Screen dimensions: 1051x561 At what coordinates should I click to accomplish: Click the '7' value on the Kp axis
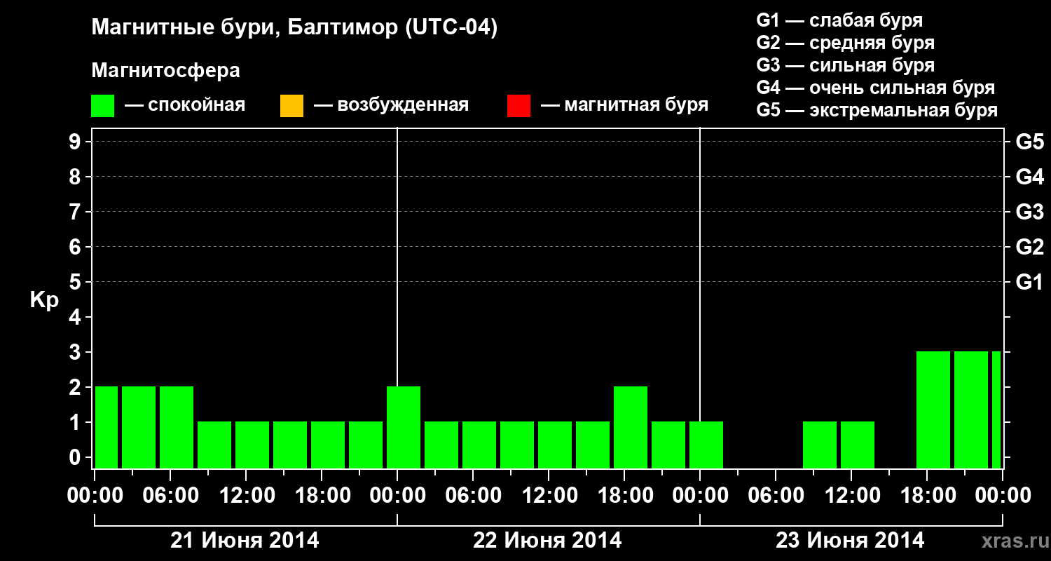[76, 212]
